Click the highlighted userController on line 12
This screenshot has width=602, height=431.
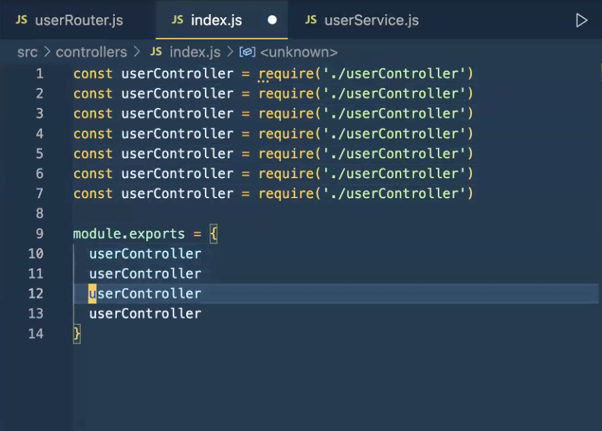click(x=145, y=294)
